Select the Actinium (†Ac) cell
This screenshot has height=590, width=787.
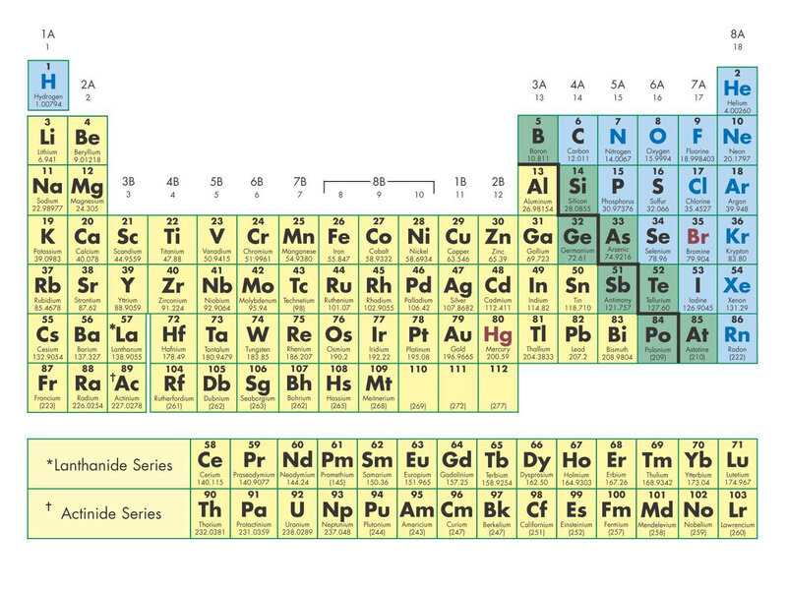pos(128,387)
